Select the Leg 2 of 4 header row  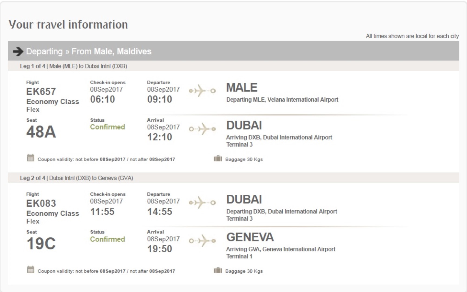[x=233, y=178]
